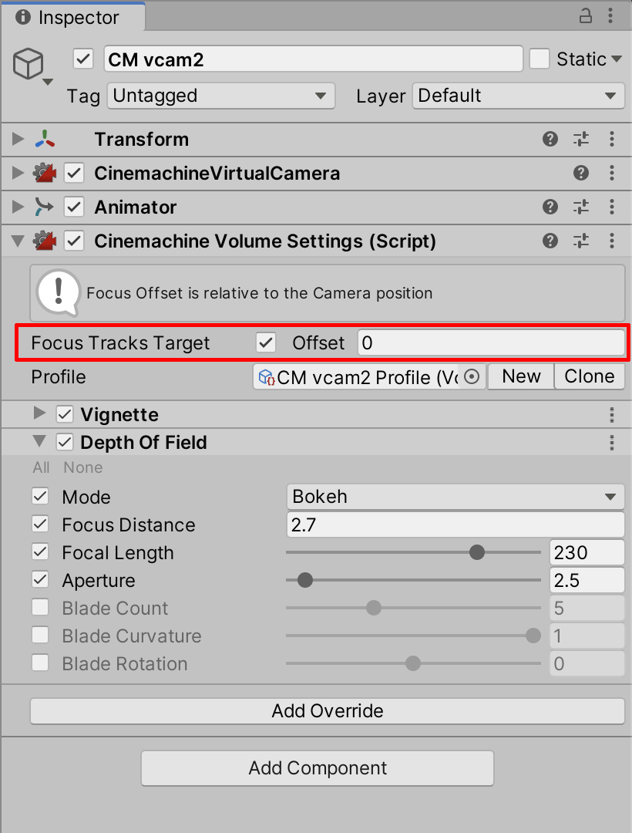Click the Clone profile button
Screen dimensions: 632x833
point(590,376)
